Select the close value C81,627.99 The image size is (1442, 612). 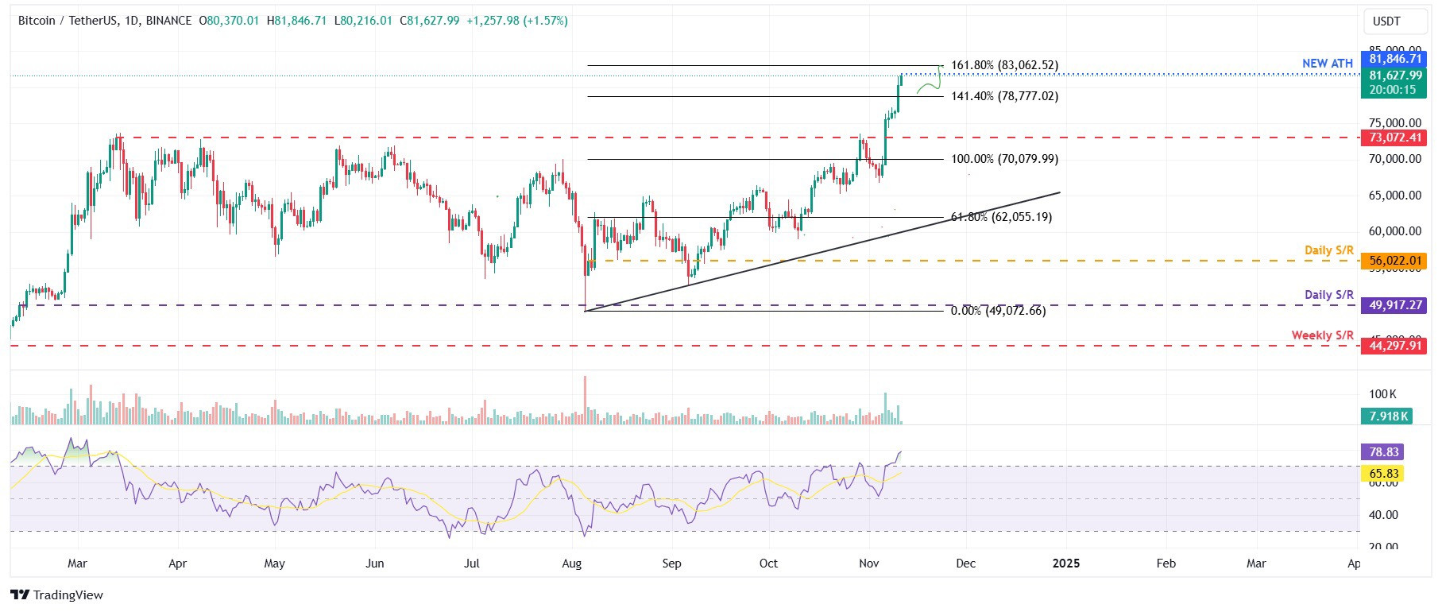429,21
